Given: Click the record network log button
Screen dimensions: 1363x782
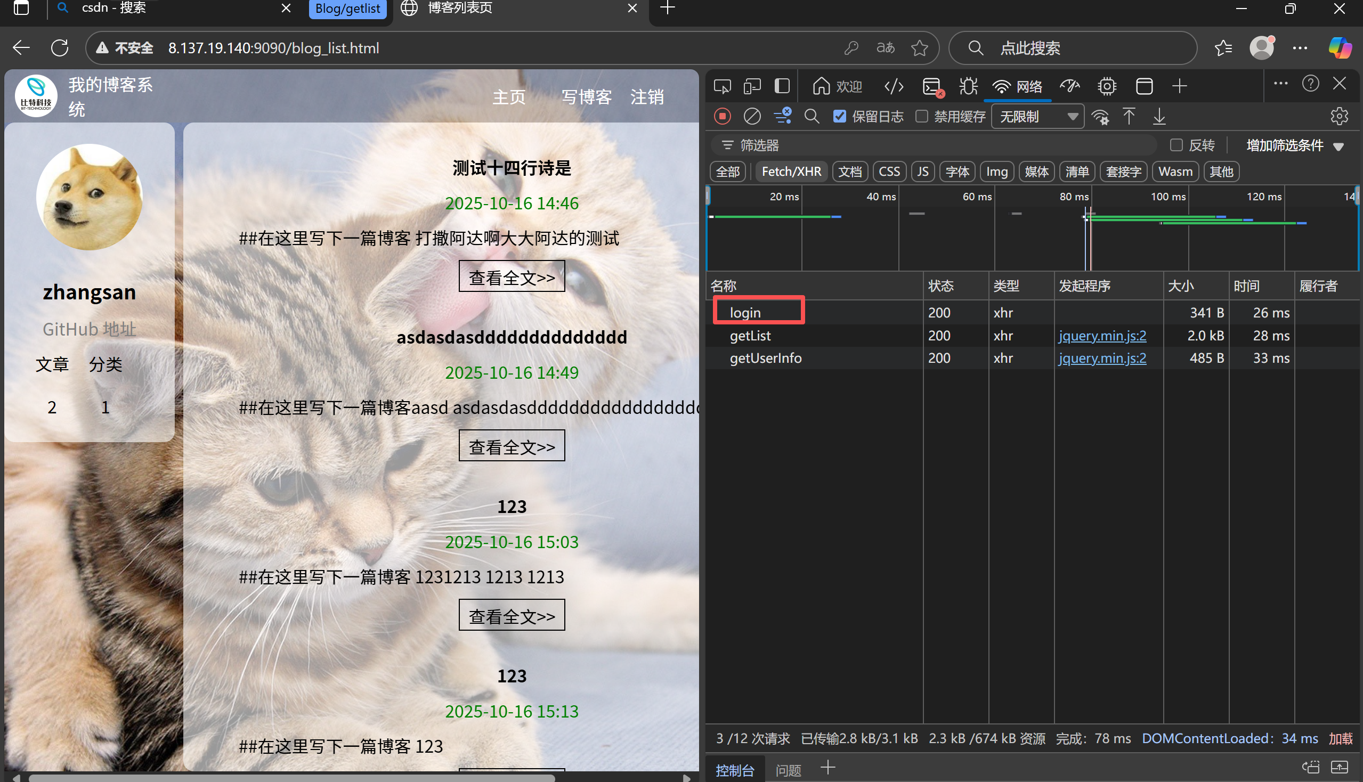Looking at the screenshot, I should click(723, 117).
